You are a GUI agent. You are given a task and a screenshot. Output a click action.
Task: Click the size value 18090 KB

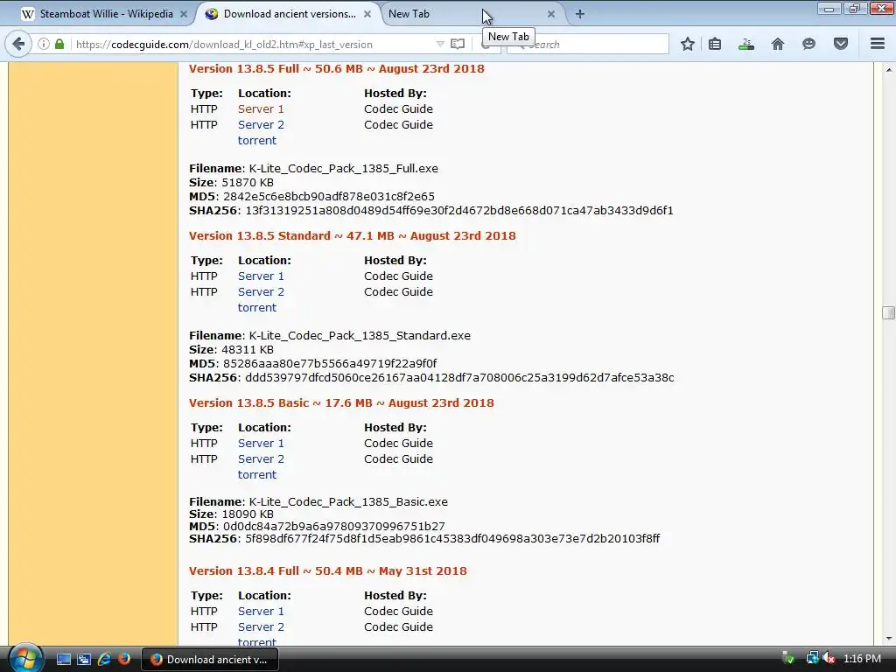(x=248, y=514)
